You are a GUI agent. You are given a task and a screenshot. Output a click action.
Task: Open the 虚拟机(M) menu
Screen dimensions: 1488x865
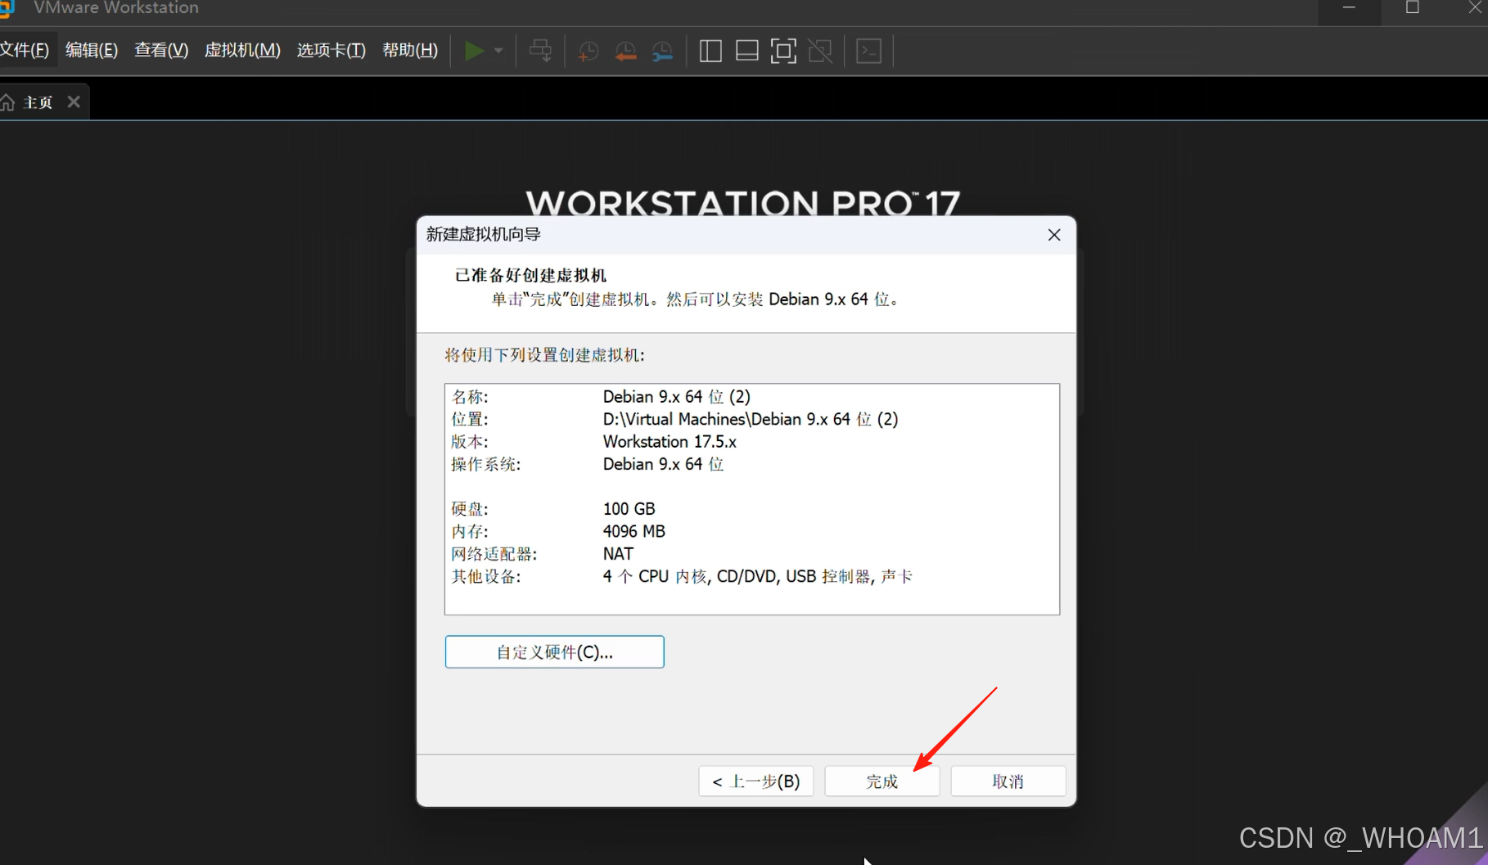(x=242, y=50)
